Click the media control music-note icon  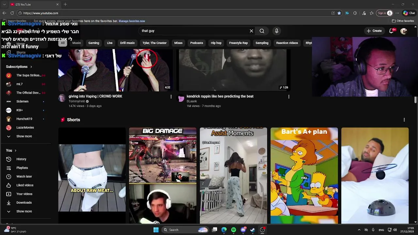[364, 13]
